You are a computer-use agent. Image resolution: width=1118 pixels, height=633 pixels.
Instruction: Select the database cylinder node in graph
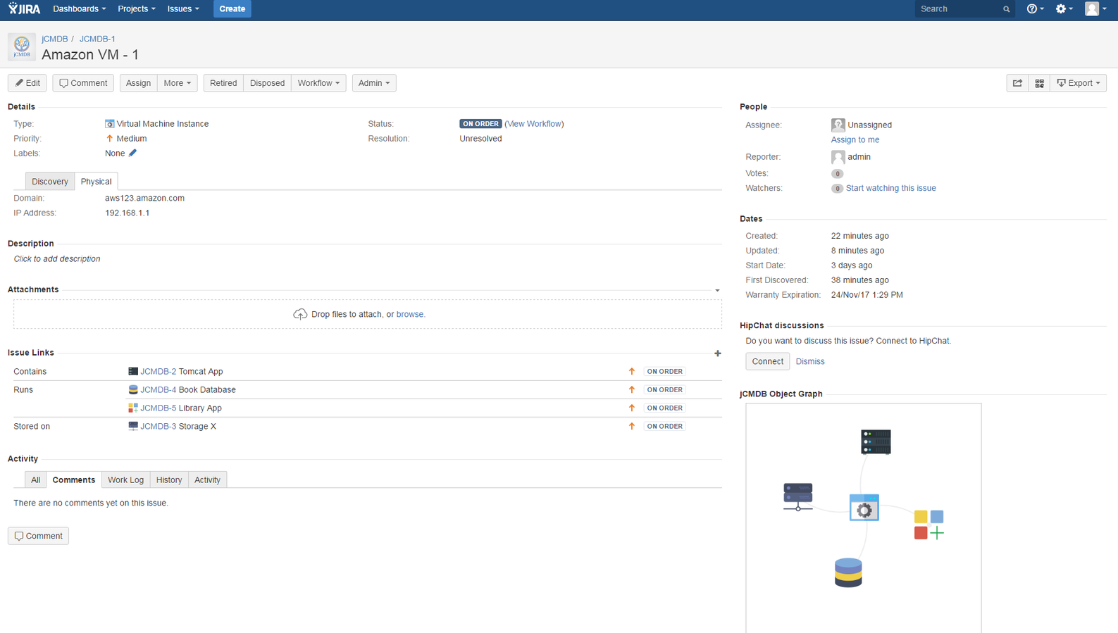pyautogui.click(x=848, y=572)
